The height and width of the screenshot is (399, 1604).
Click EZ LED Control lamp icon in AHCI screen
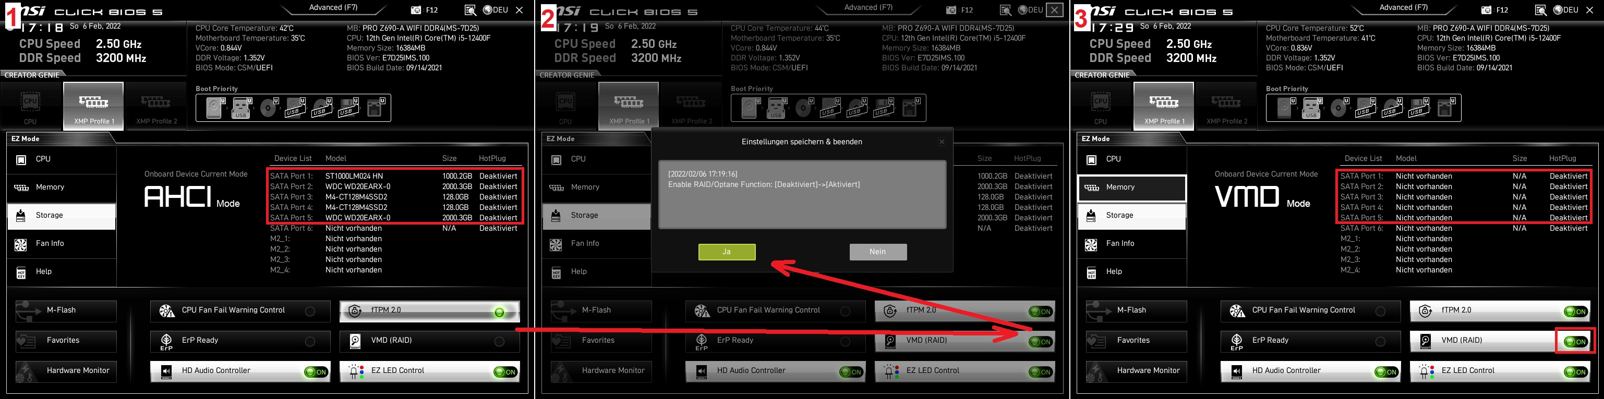356,372
